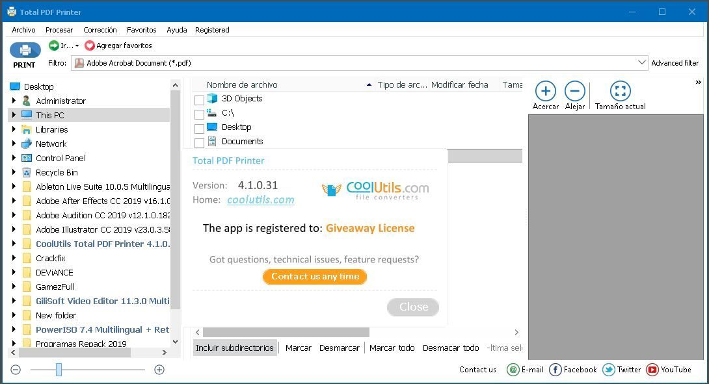Open the YouTube icon link

click(x=652, y=370)
